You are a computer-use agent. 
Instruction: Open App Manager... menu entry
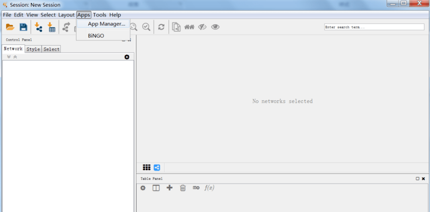(x=106, y=24)
